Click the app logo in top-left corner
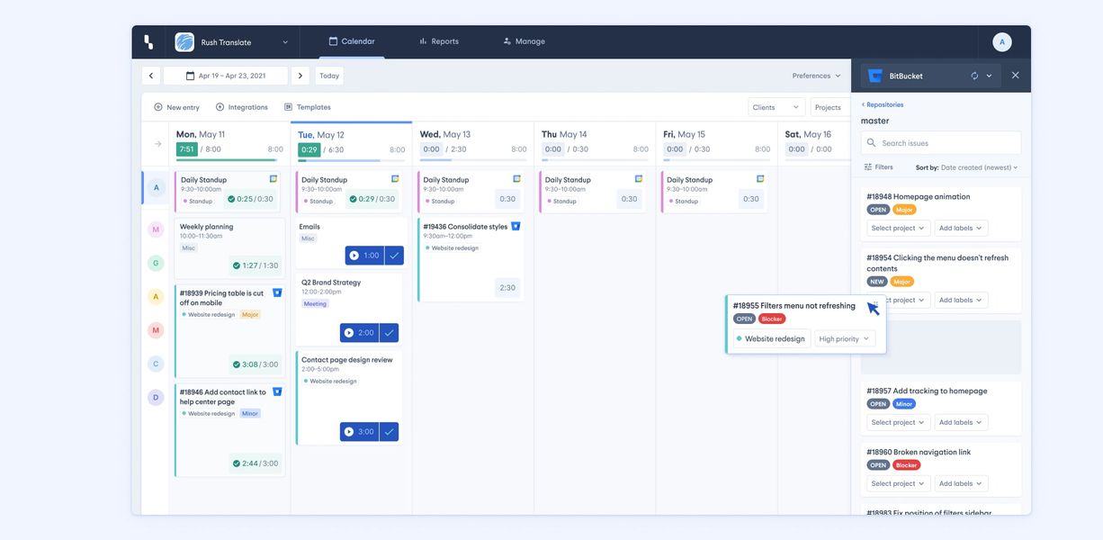The width and height of the screenshot is (1103, 540). click(148, 42)
